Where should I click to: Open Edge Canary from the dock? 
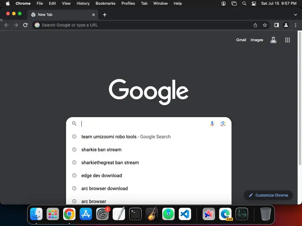pyautogui.click(x=225, y=214)
